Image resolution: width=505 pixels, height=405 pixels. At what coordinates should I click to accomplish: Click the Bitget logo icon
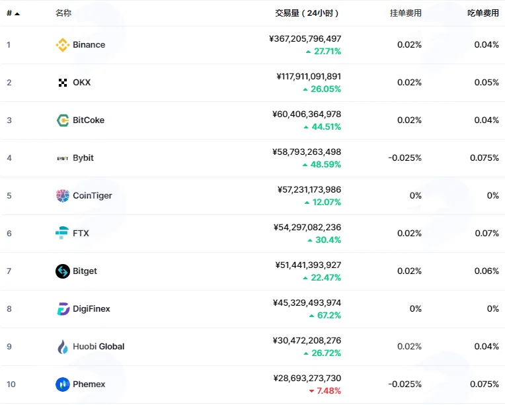(63, 271)
